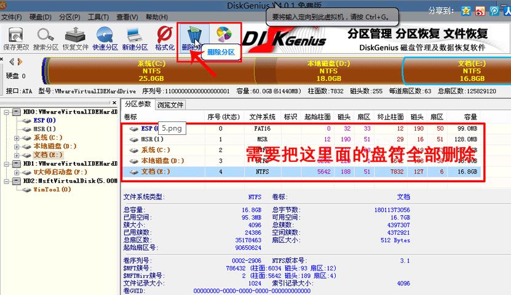Switch to the 分区参数 tab
Screen dimensions: 511x295
tap(138, 104)
